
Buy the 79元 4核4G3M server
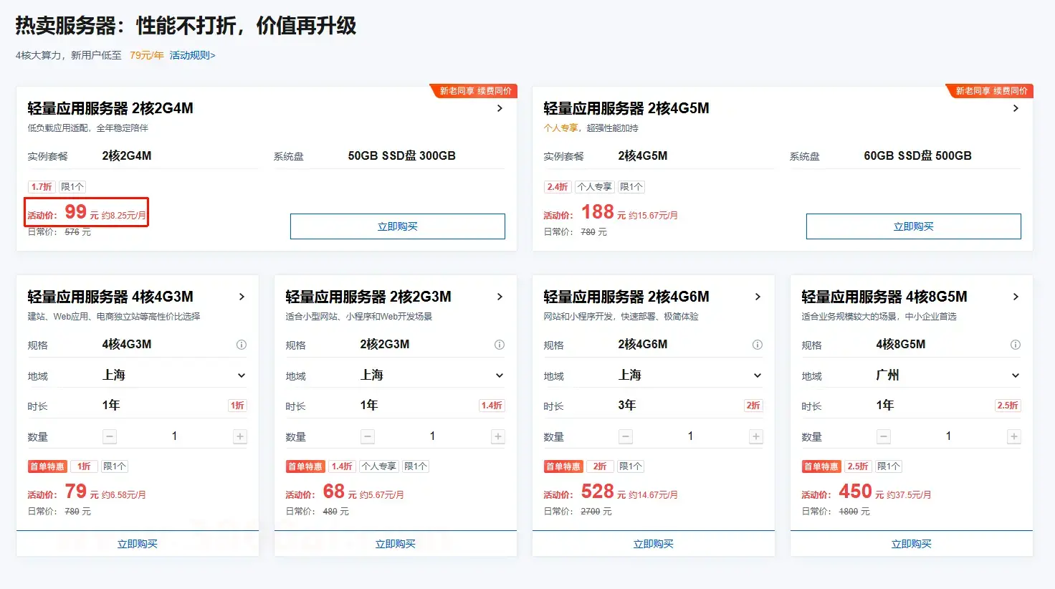[138, 544]
